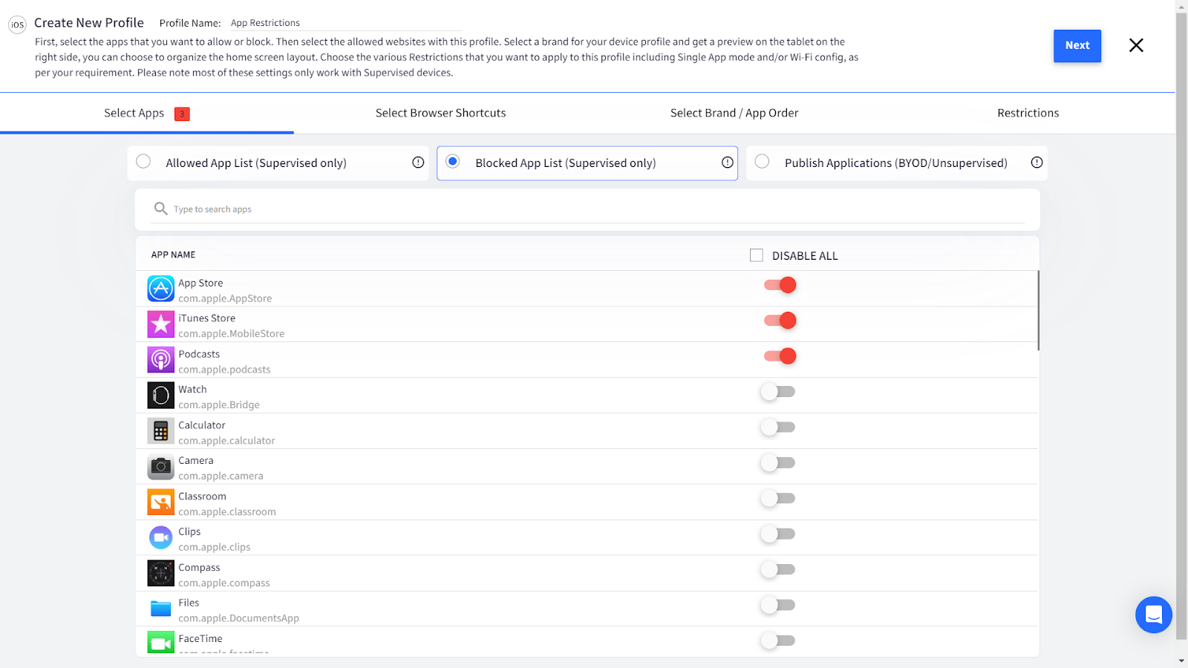
Task: Turn off the App Store block toggle
Action: (780, 285)
